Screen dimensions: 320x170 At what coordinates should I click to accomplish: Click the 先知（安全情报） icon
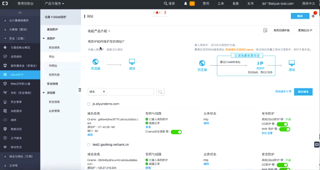click(x=5, y=92)
